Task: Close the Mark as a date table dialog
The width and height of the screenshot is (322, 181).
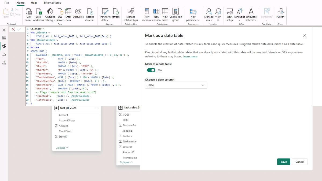Action: 304,36
